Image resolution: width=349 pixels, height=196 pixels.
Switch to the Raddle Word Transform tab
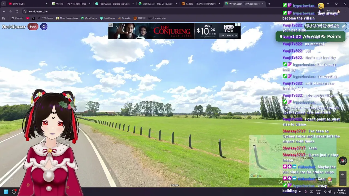point(201,4)
